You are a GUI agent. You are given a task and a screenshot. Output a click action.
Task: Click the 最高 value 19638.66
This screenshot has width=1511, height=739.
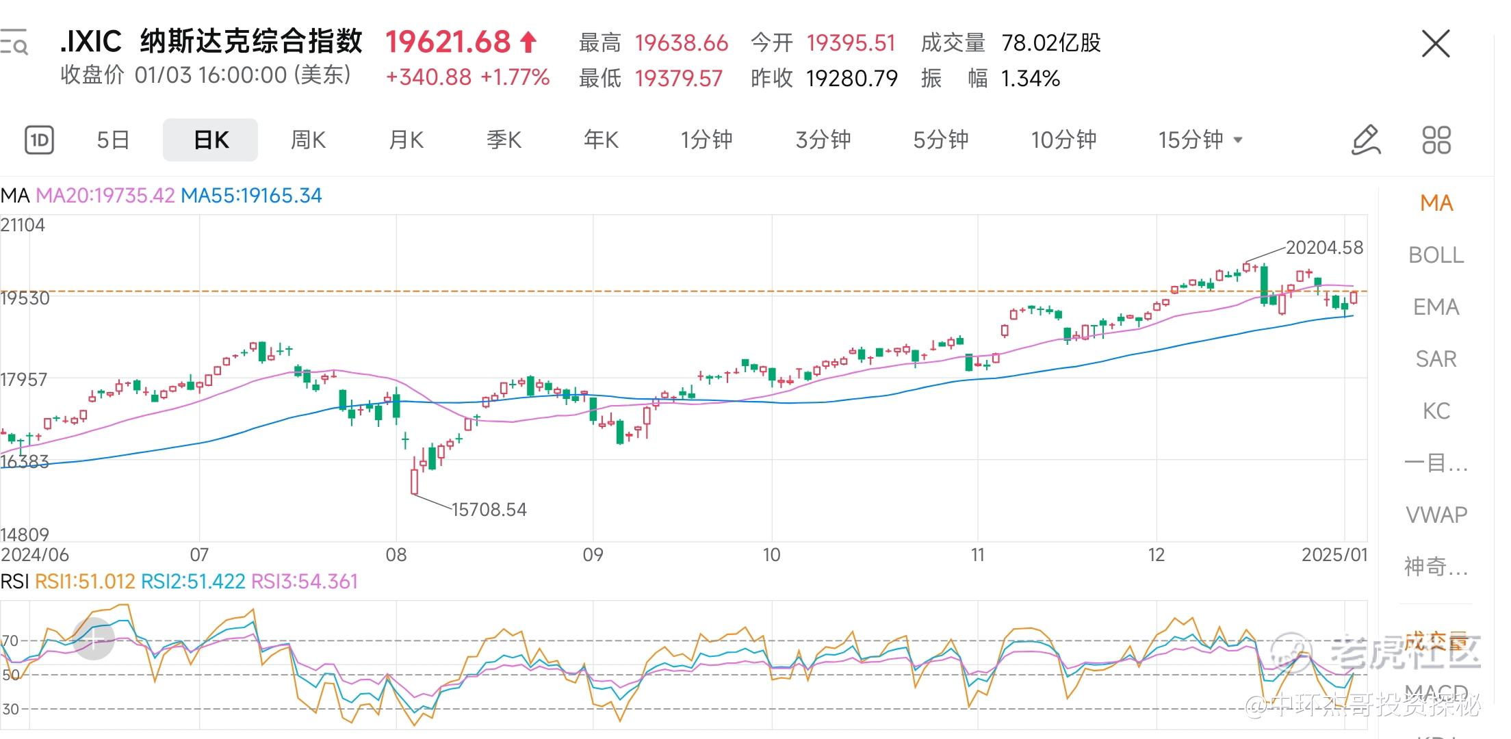(682, 43)
